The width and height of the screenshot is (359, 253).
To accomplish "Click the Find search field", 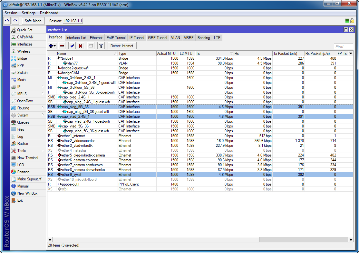I will click(x=344, y=46).
